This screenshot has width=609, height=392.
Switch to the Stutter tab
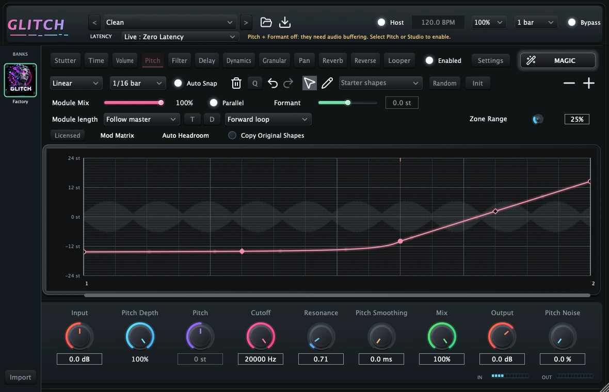point(65,60)
